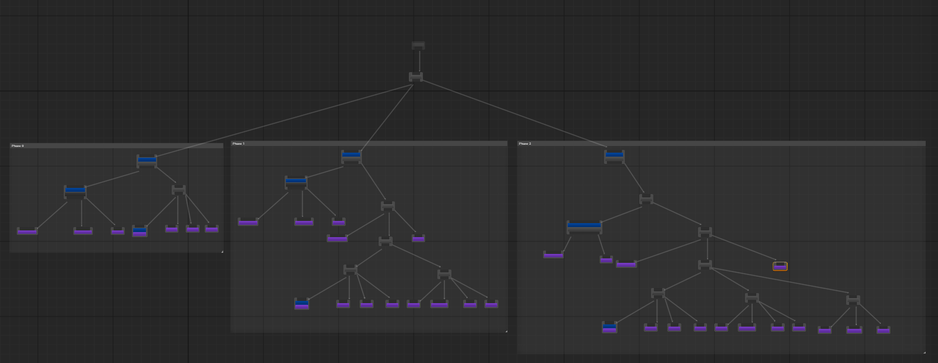
Task: Click the "Phase 0" comment title
Action: point(17,146)
